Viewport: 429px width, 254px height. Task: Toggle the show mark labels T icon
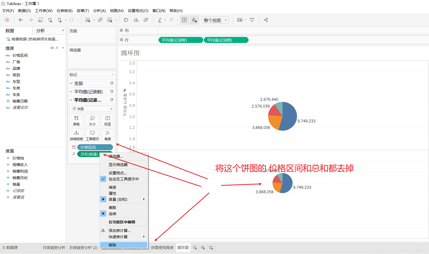pos(184,20)
